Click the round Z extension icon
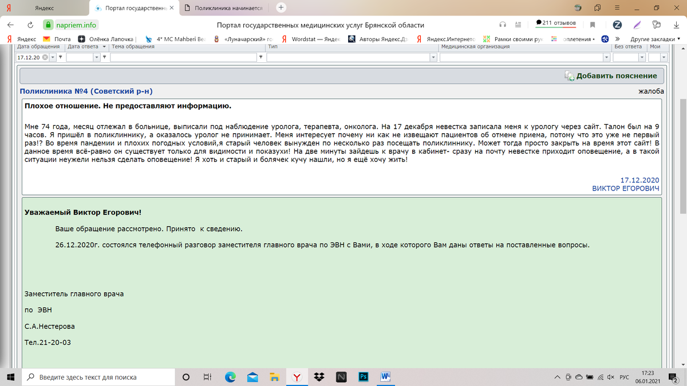Screen dimensions: 687x386 (617, 25)
